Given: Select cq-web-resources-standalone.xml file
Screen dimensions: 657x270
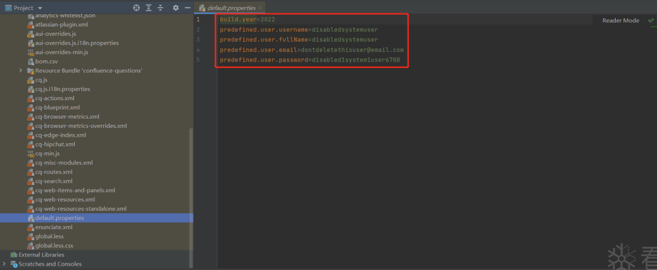Looking at the screenshot, I should [81, 209].
